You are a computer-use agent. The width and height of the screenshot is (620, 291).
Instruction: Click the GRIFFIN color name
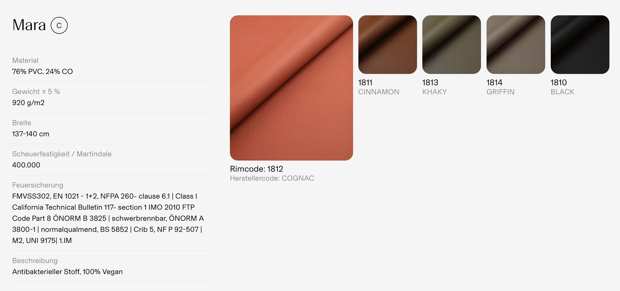500,92
